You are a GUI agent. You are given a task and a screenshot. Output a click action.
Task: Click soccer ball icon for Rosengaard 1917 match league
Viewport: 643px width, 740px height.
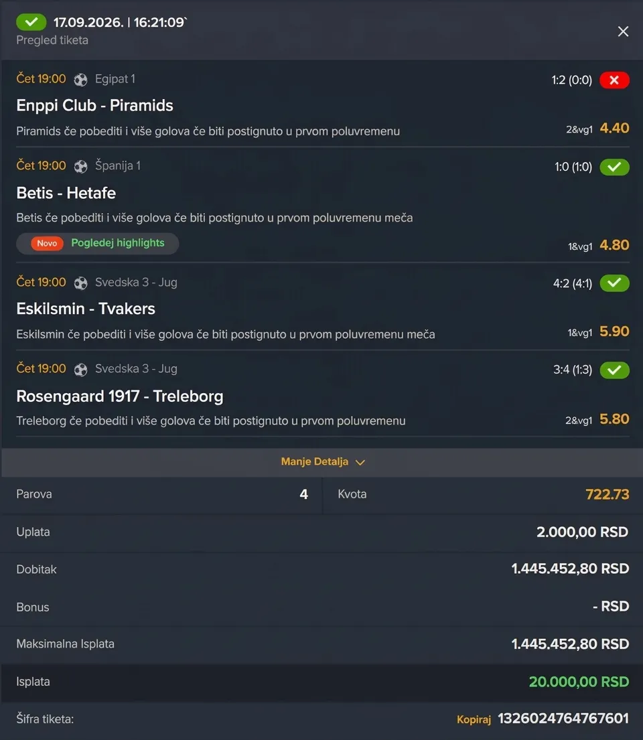81,370
